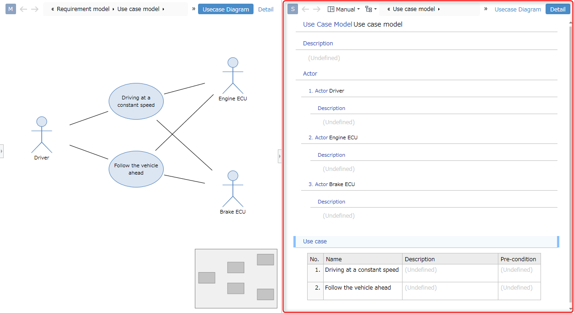Click the 'Pre-condition' column header
The width and height of the screenshot is (574, 313).
point(519,259)
